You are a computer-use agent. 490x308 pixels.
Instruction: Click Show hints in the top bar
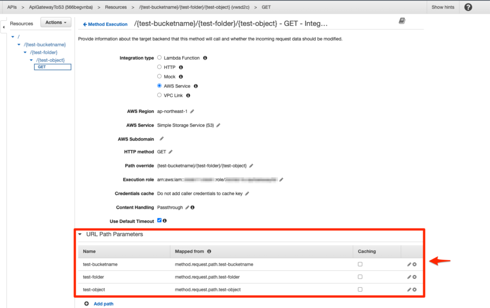pyautogui.click(x=442, y=7)
